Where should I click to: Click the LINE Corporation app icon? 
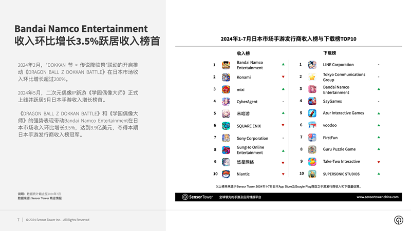coord(312,65)
